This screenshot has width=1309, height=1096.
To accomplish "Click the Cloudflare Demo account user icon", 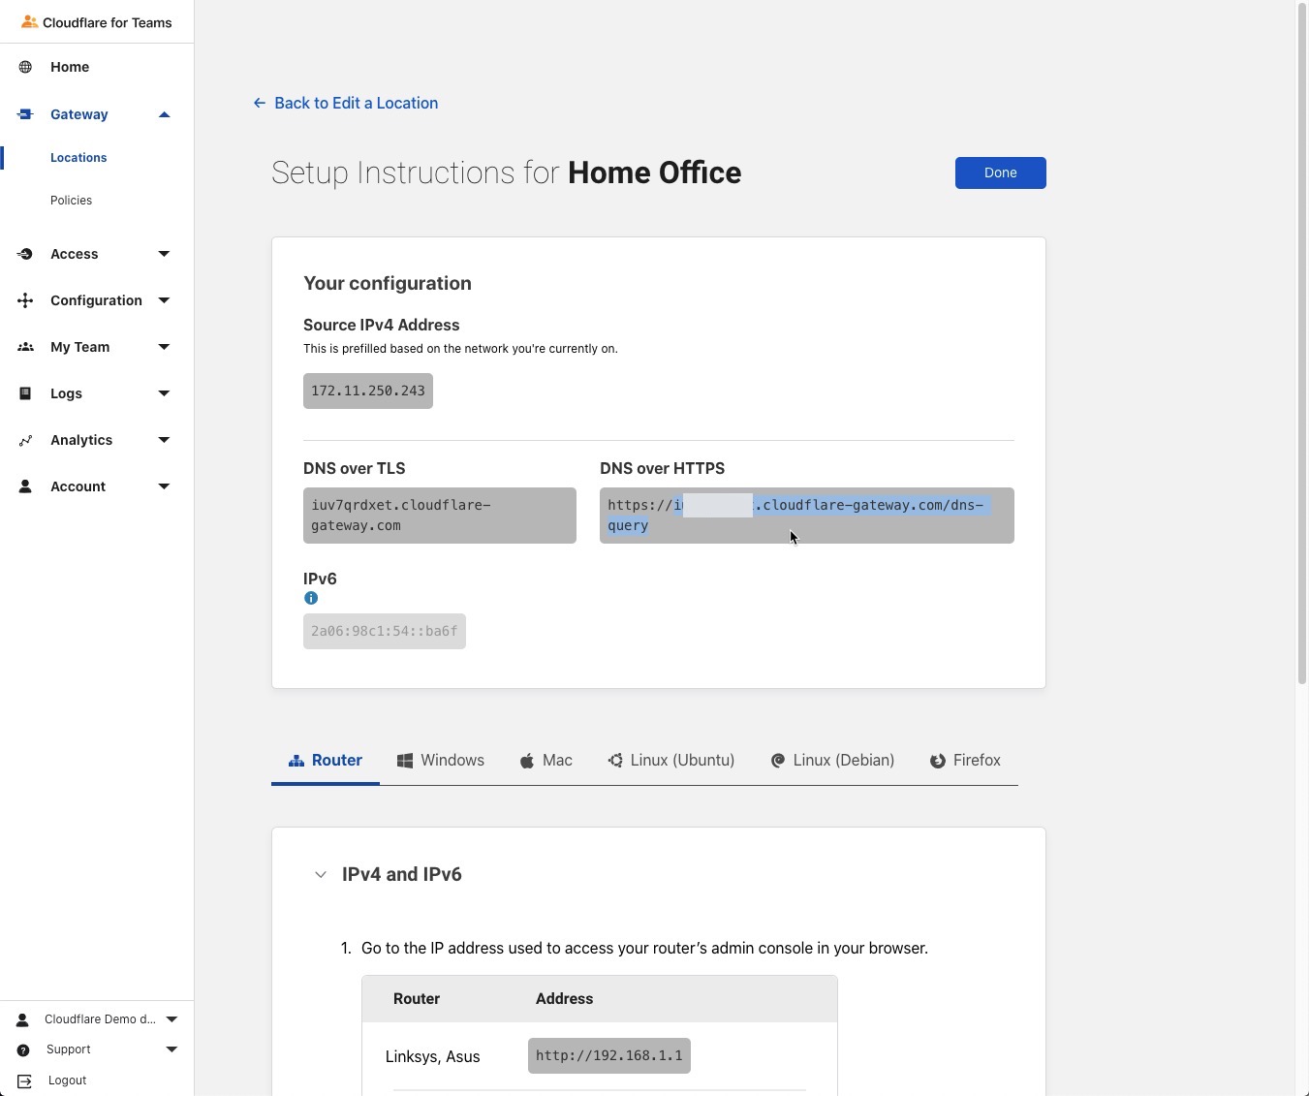I will point(22,1019).
